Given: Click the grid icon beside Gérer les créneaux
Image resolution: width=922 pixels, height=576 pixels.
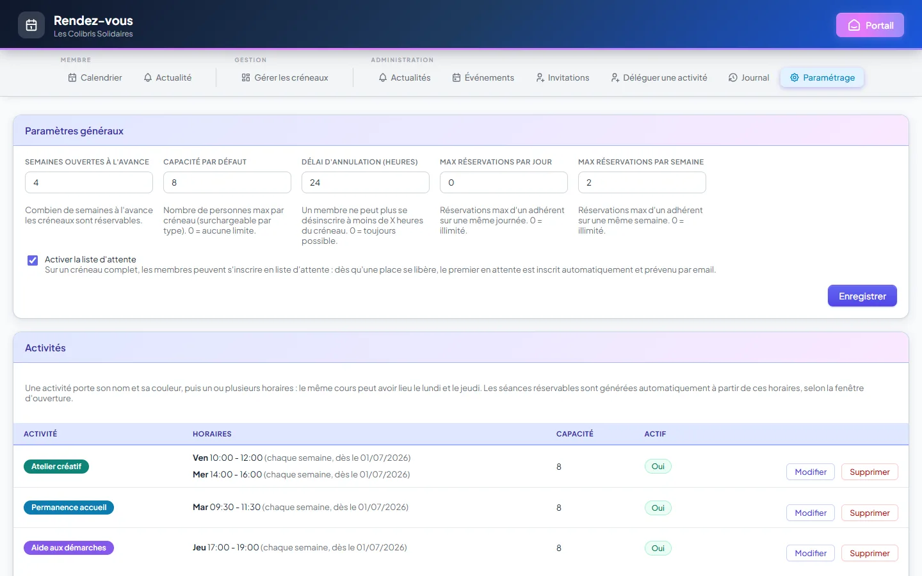Looking at the screenshot, I should tap(246, 77).
